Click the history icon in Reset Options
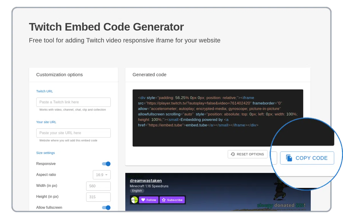This screenshot has width=343, height=219. pos(233,154)
